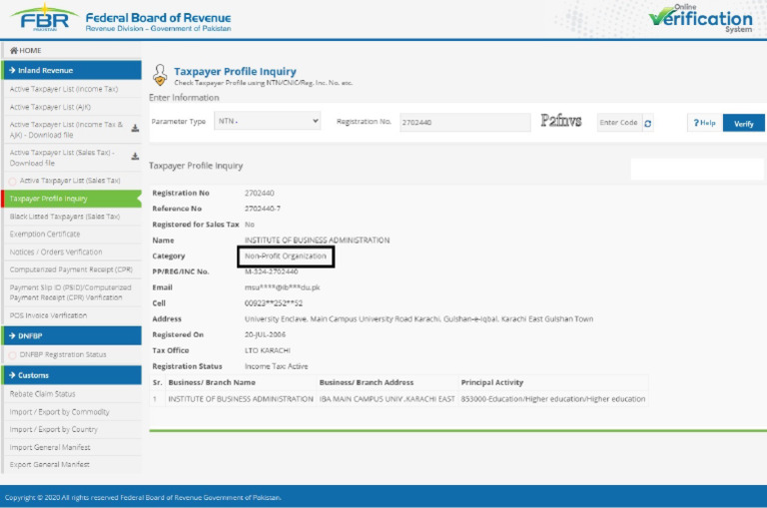Open Payment Slip ID (PSID) verification
This screenshot has width=767, height=508.
coord(71,292)
